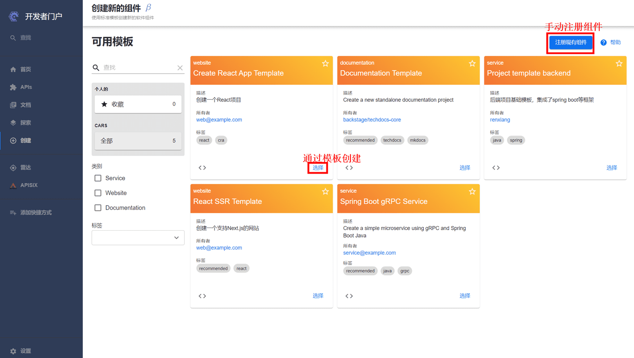Click the add-shortcut list icon

tap(13, 213)
